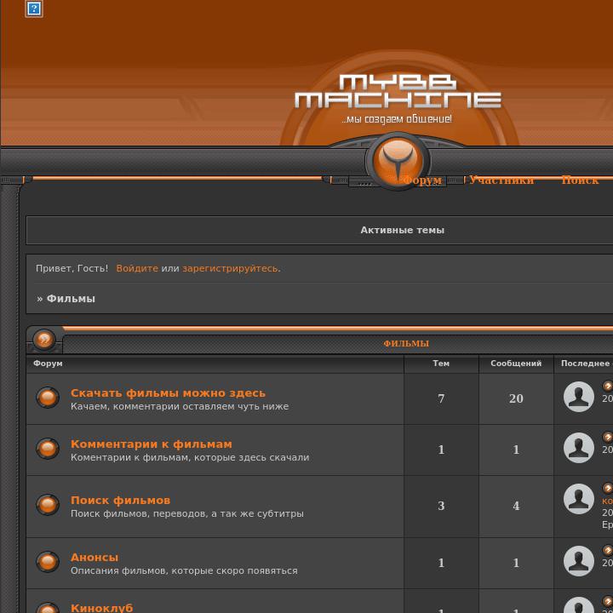This screenshot has width=613, height=613.
Task: Click message count 4 for Поиск фильмов
Action: click(516, 506)
